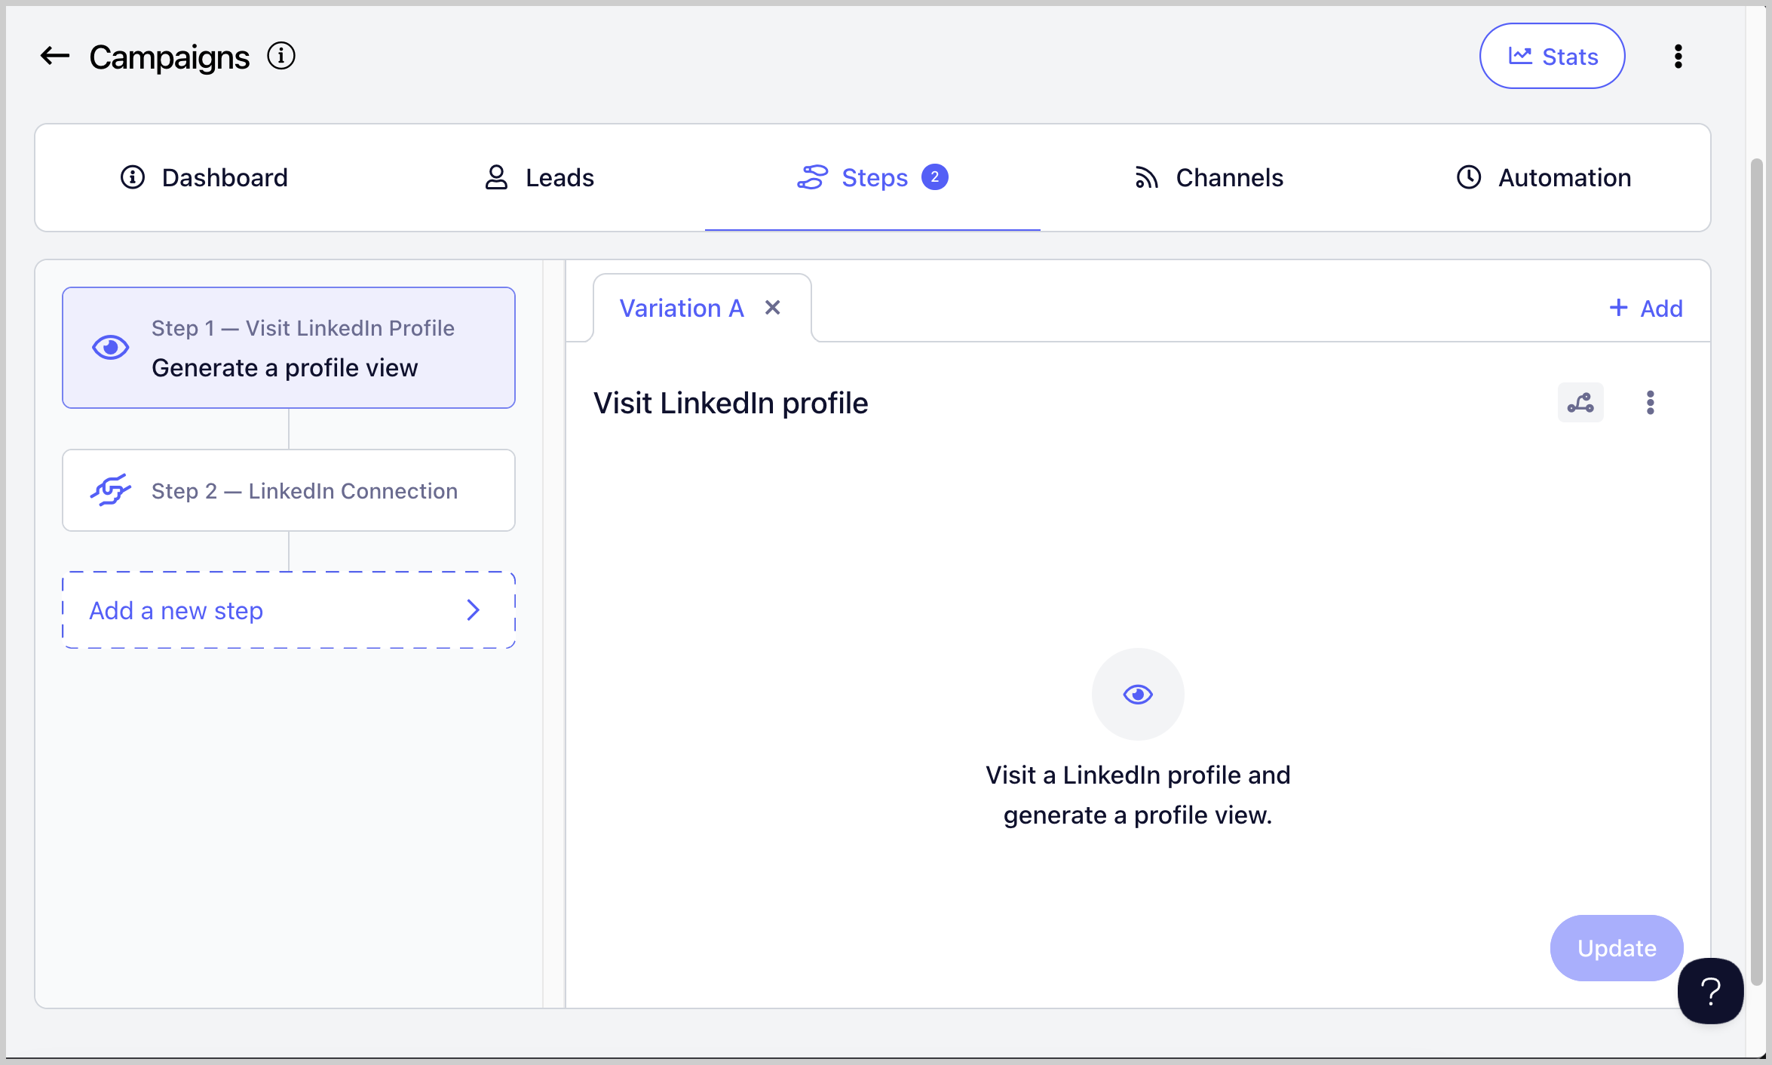Open Visit LinkedIn profile options menu
The width and height of the screenshot is (1772, 1065).
[1650, 403]
